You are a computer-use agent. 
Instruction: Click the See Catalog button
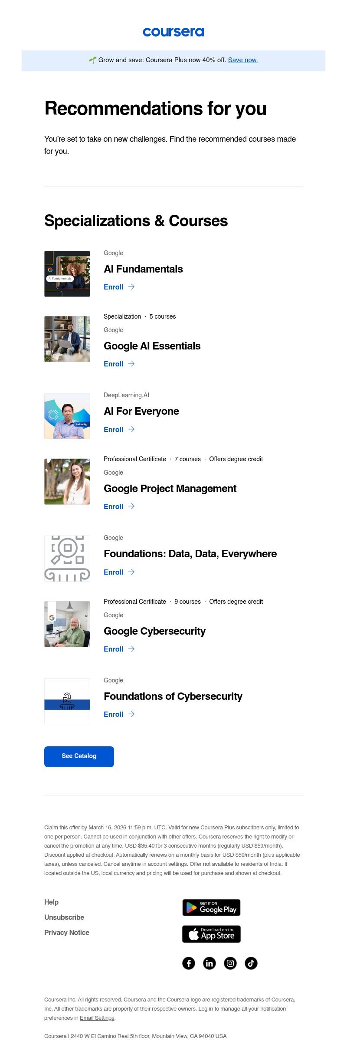[79, 756]
